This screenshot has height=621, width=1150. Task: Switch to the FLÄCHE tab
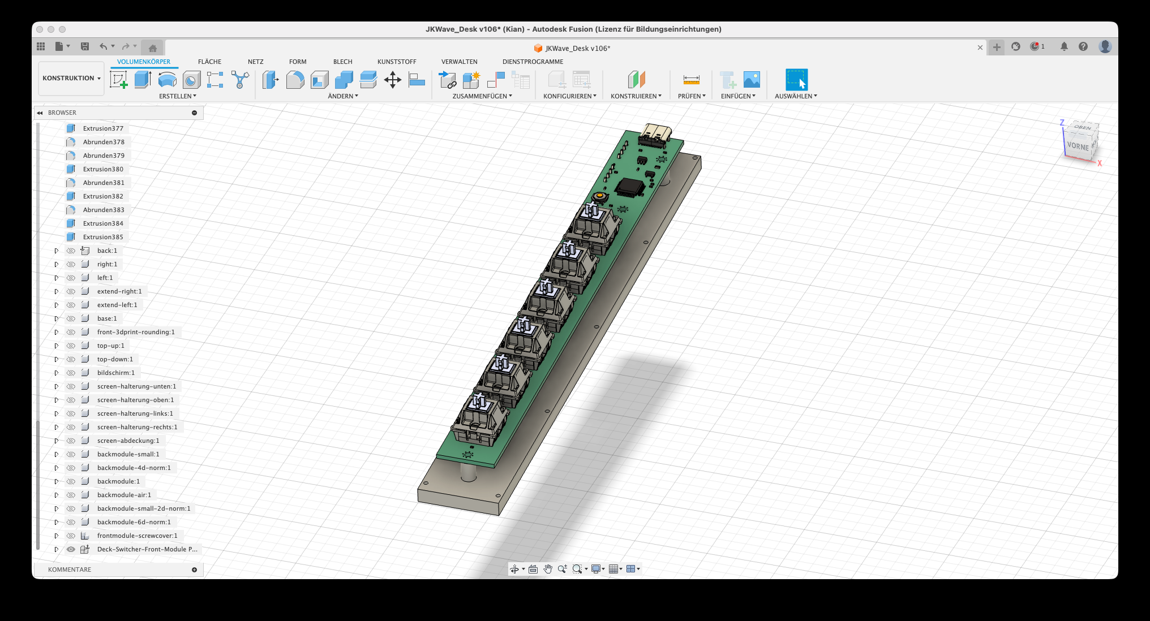click(209, 62)
